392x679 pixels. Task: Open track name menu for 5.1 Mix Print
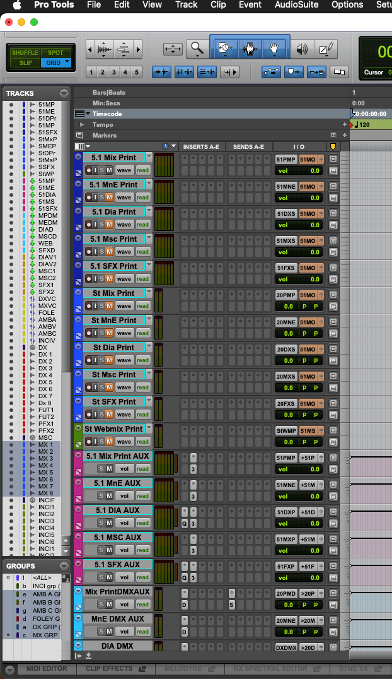(149, 156)
